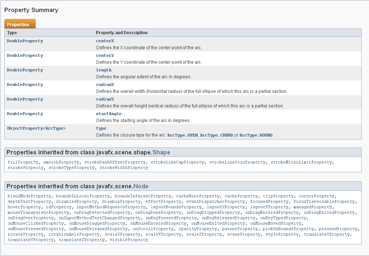
Task: Click the length property link
Action: 104,70
